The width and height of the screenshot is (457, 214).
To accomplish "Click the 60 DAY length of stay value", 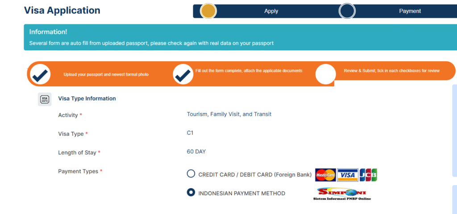I will click(x=196, y=152).
